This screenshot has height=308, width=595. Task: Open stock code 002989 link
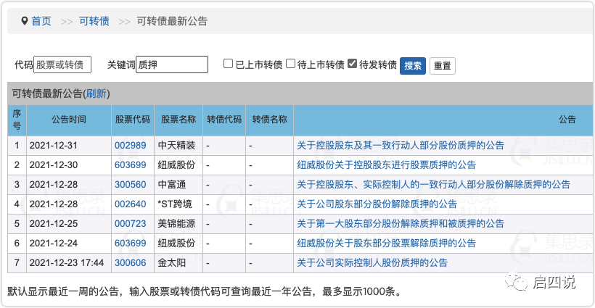coord(130,146)
